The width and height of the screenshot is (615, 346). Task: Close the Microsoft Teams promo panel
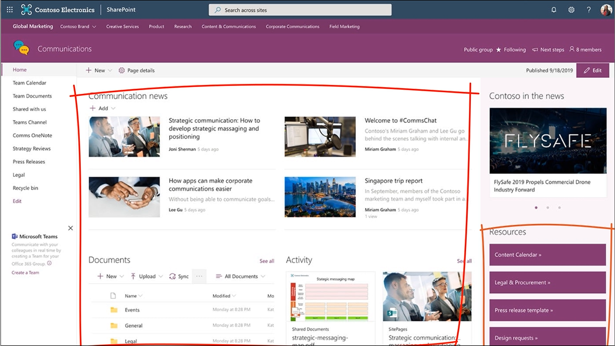click(70, 228)
